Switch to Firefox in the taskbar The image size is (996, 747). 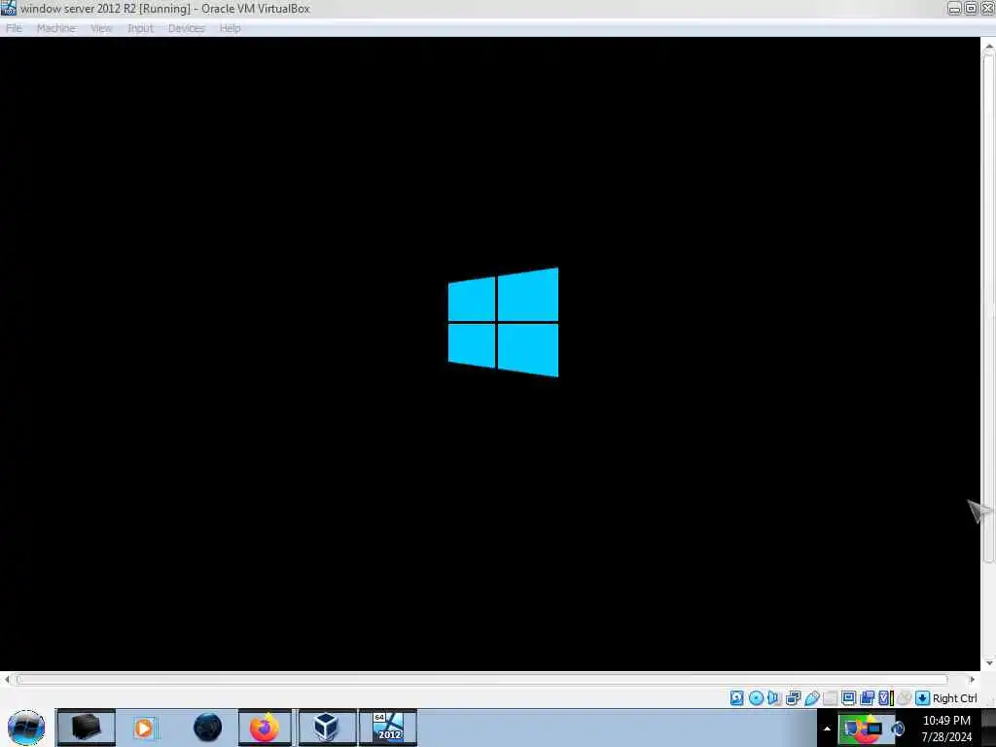[265, 728]
